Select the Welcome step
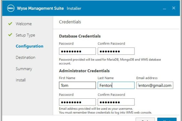 coord(24,24)
